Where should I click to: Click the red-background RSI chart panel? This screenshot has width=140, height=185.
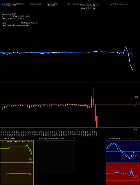tap(123, 174)
